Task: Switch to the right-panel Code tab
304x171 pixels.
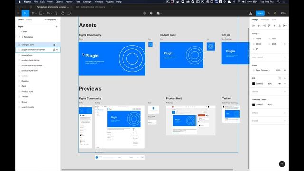Action: 274,20
